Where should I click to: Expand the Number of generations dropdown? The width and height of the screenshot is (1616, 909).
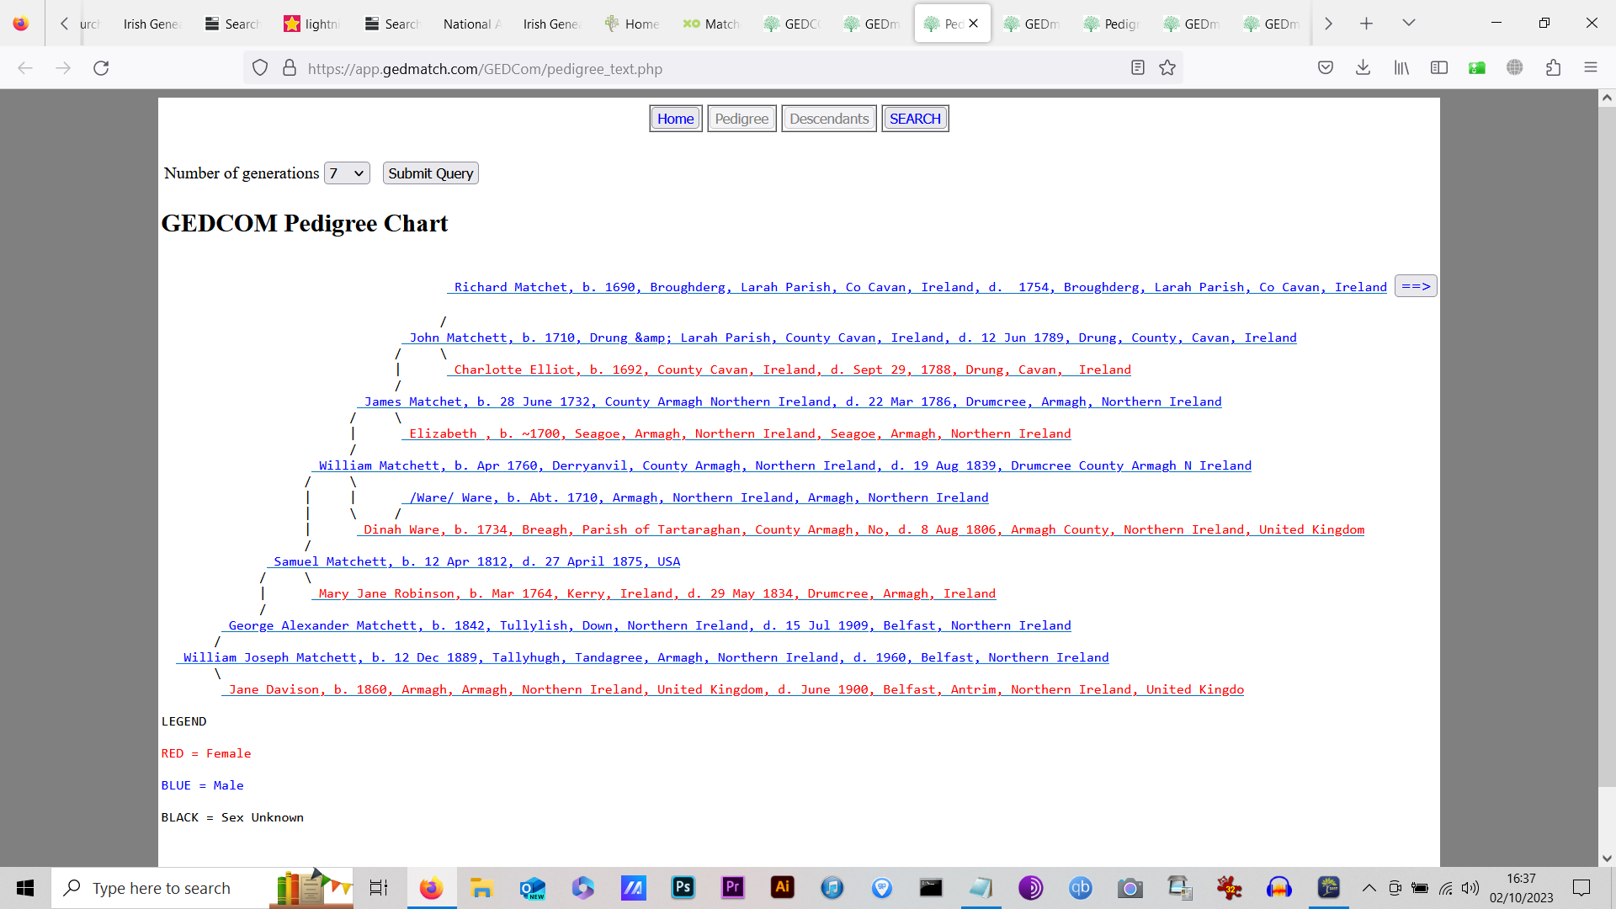347,173
